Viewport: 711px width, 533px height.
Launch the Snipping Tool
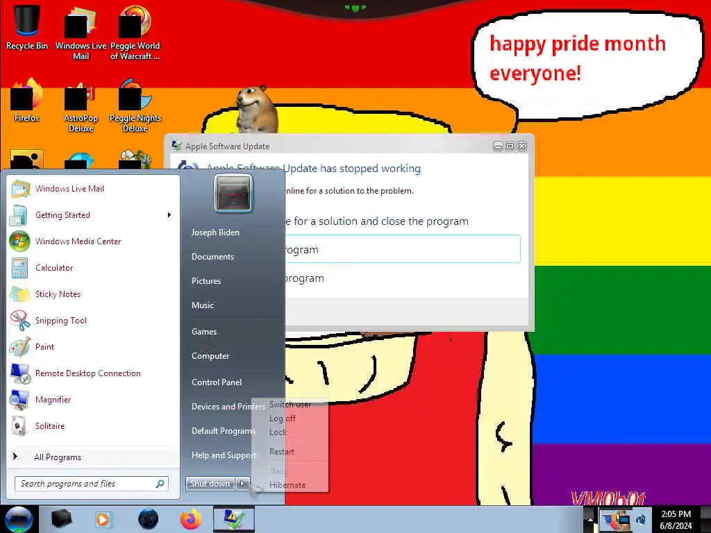(x=93, y=320)
